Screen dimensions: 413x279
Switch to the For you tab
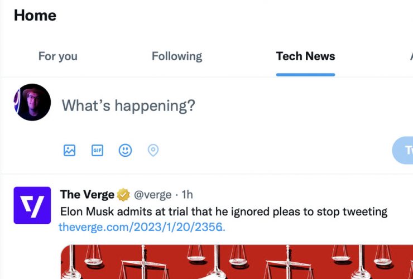[x=57, y=56]
